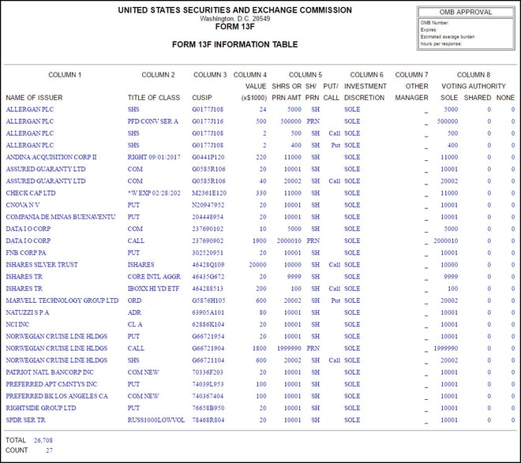Click the TOTAL value 26,708
This screenshot has height=463, width=521.
tap(43, 440)
